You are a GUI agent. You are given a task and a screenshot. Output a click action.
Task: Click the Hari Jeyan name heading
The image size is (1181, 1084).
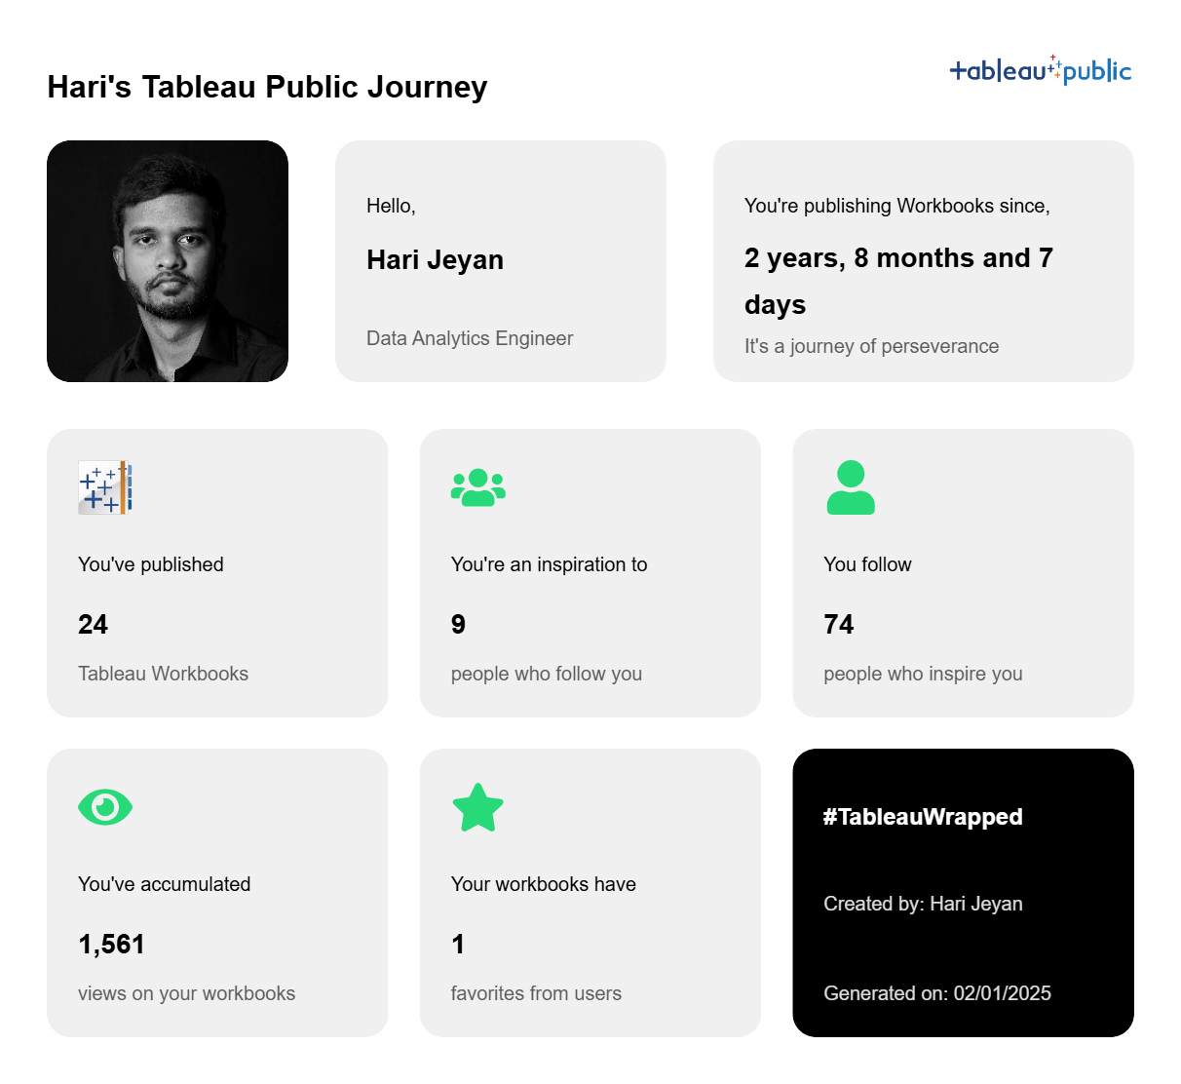(435, 260)
